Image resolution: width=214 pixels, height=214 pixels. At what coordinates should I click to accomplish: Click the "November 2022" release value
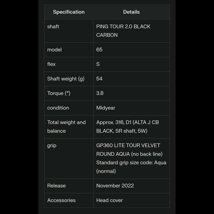click(x=115, y=186)
